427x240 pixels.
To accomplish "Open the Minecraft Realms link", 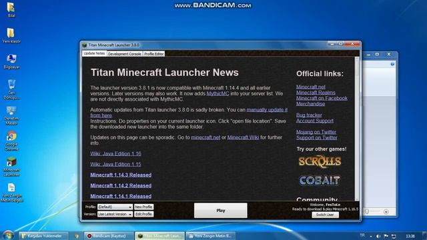I will [x=316, y=93].
